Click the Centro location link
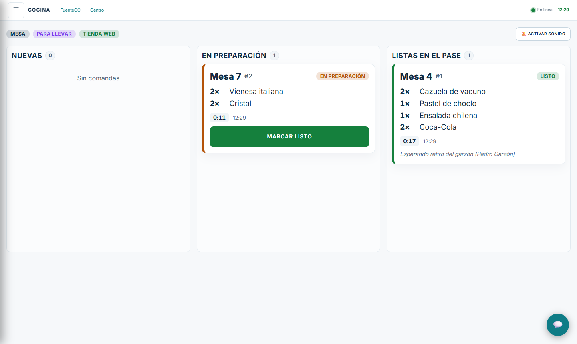 coord(97,10)
